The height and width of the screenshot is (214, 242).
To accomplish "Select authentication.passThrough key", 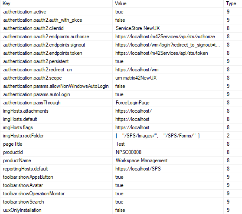I will [32, 103].
